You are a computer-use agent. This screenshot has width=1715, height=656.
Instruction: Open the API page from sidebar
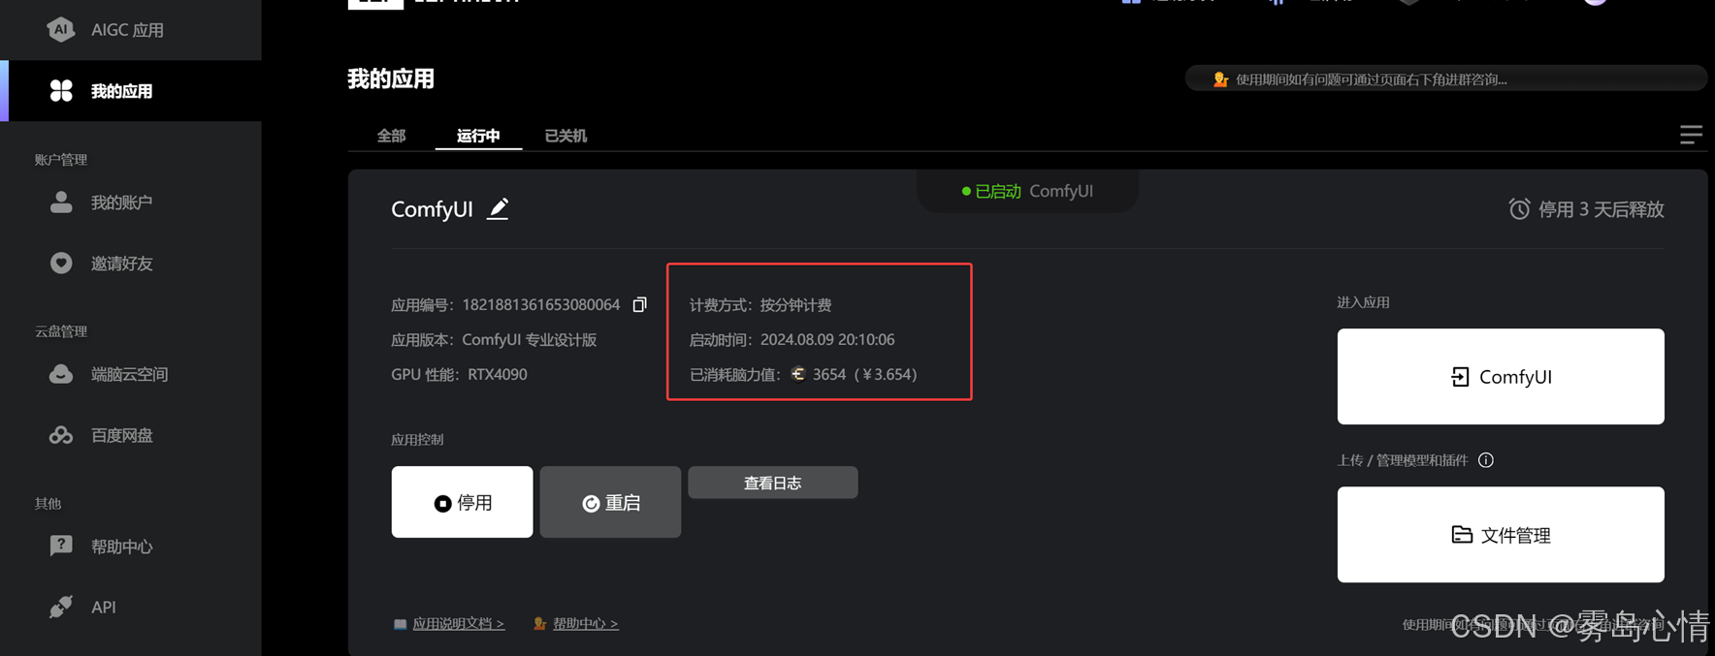tap(130, 607)
